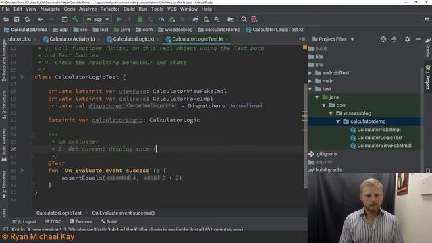Click the Save All toolbar icon
The width and height of the screenshot is (432, 243).
pos(16,20)
